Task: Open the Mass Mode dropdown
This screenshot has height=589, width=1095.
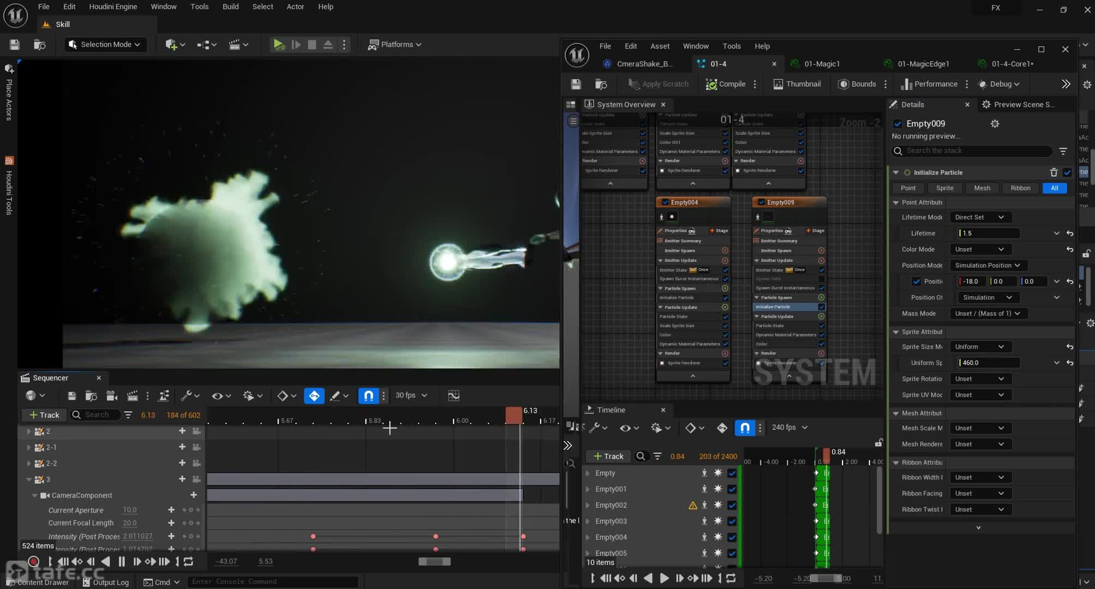Action: point(988,314)
